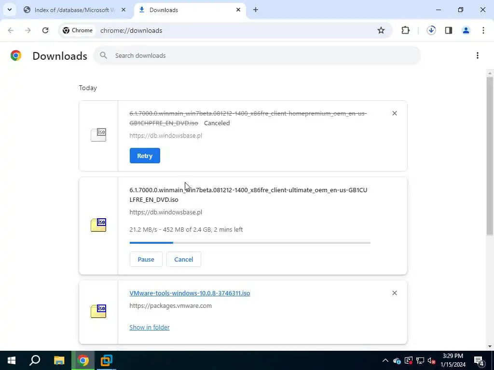The width and height of the screenshot is (494, 370).
Task: Click the Chrome taskbar icon
Action: coord(83,360)
